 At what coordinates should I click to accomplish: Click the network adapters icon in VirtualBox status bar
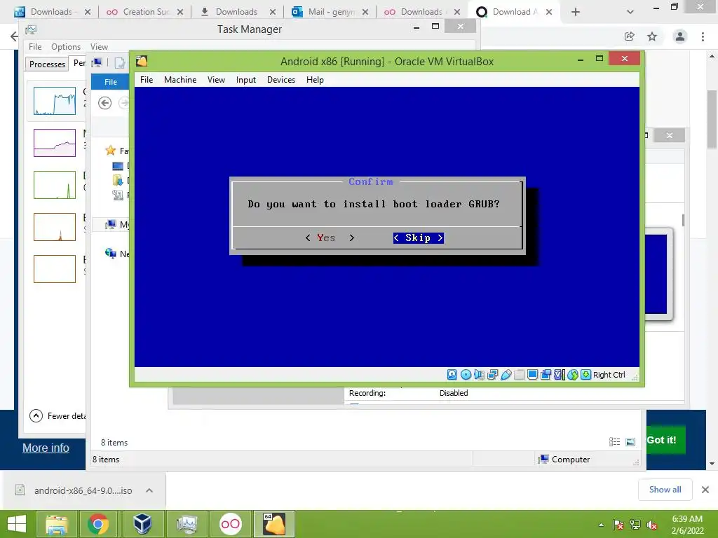point(492,375)
